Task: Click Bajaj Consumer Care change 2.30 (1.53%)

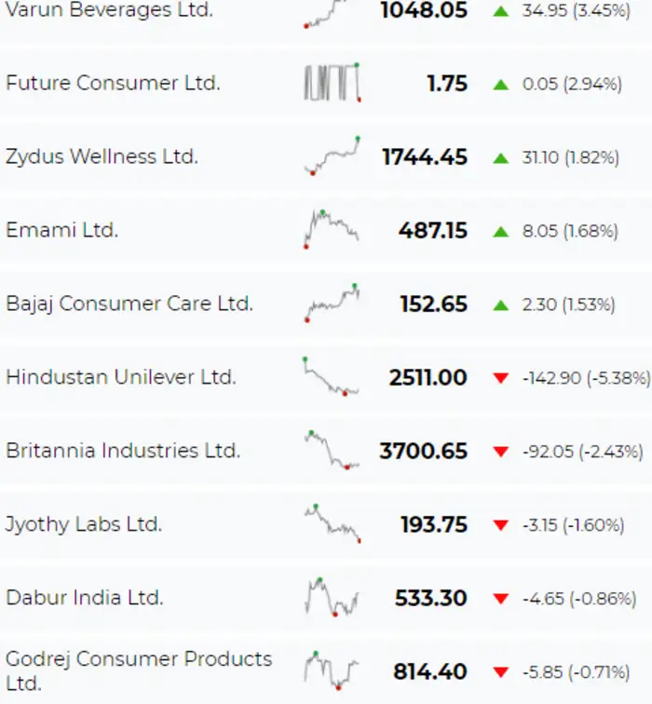Action: (568, 305)
